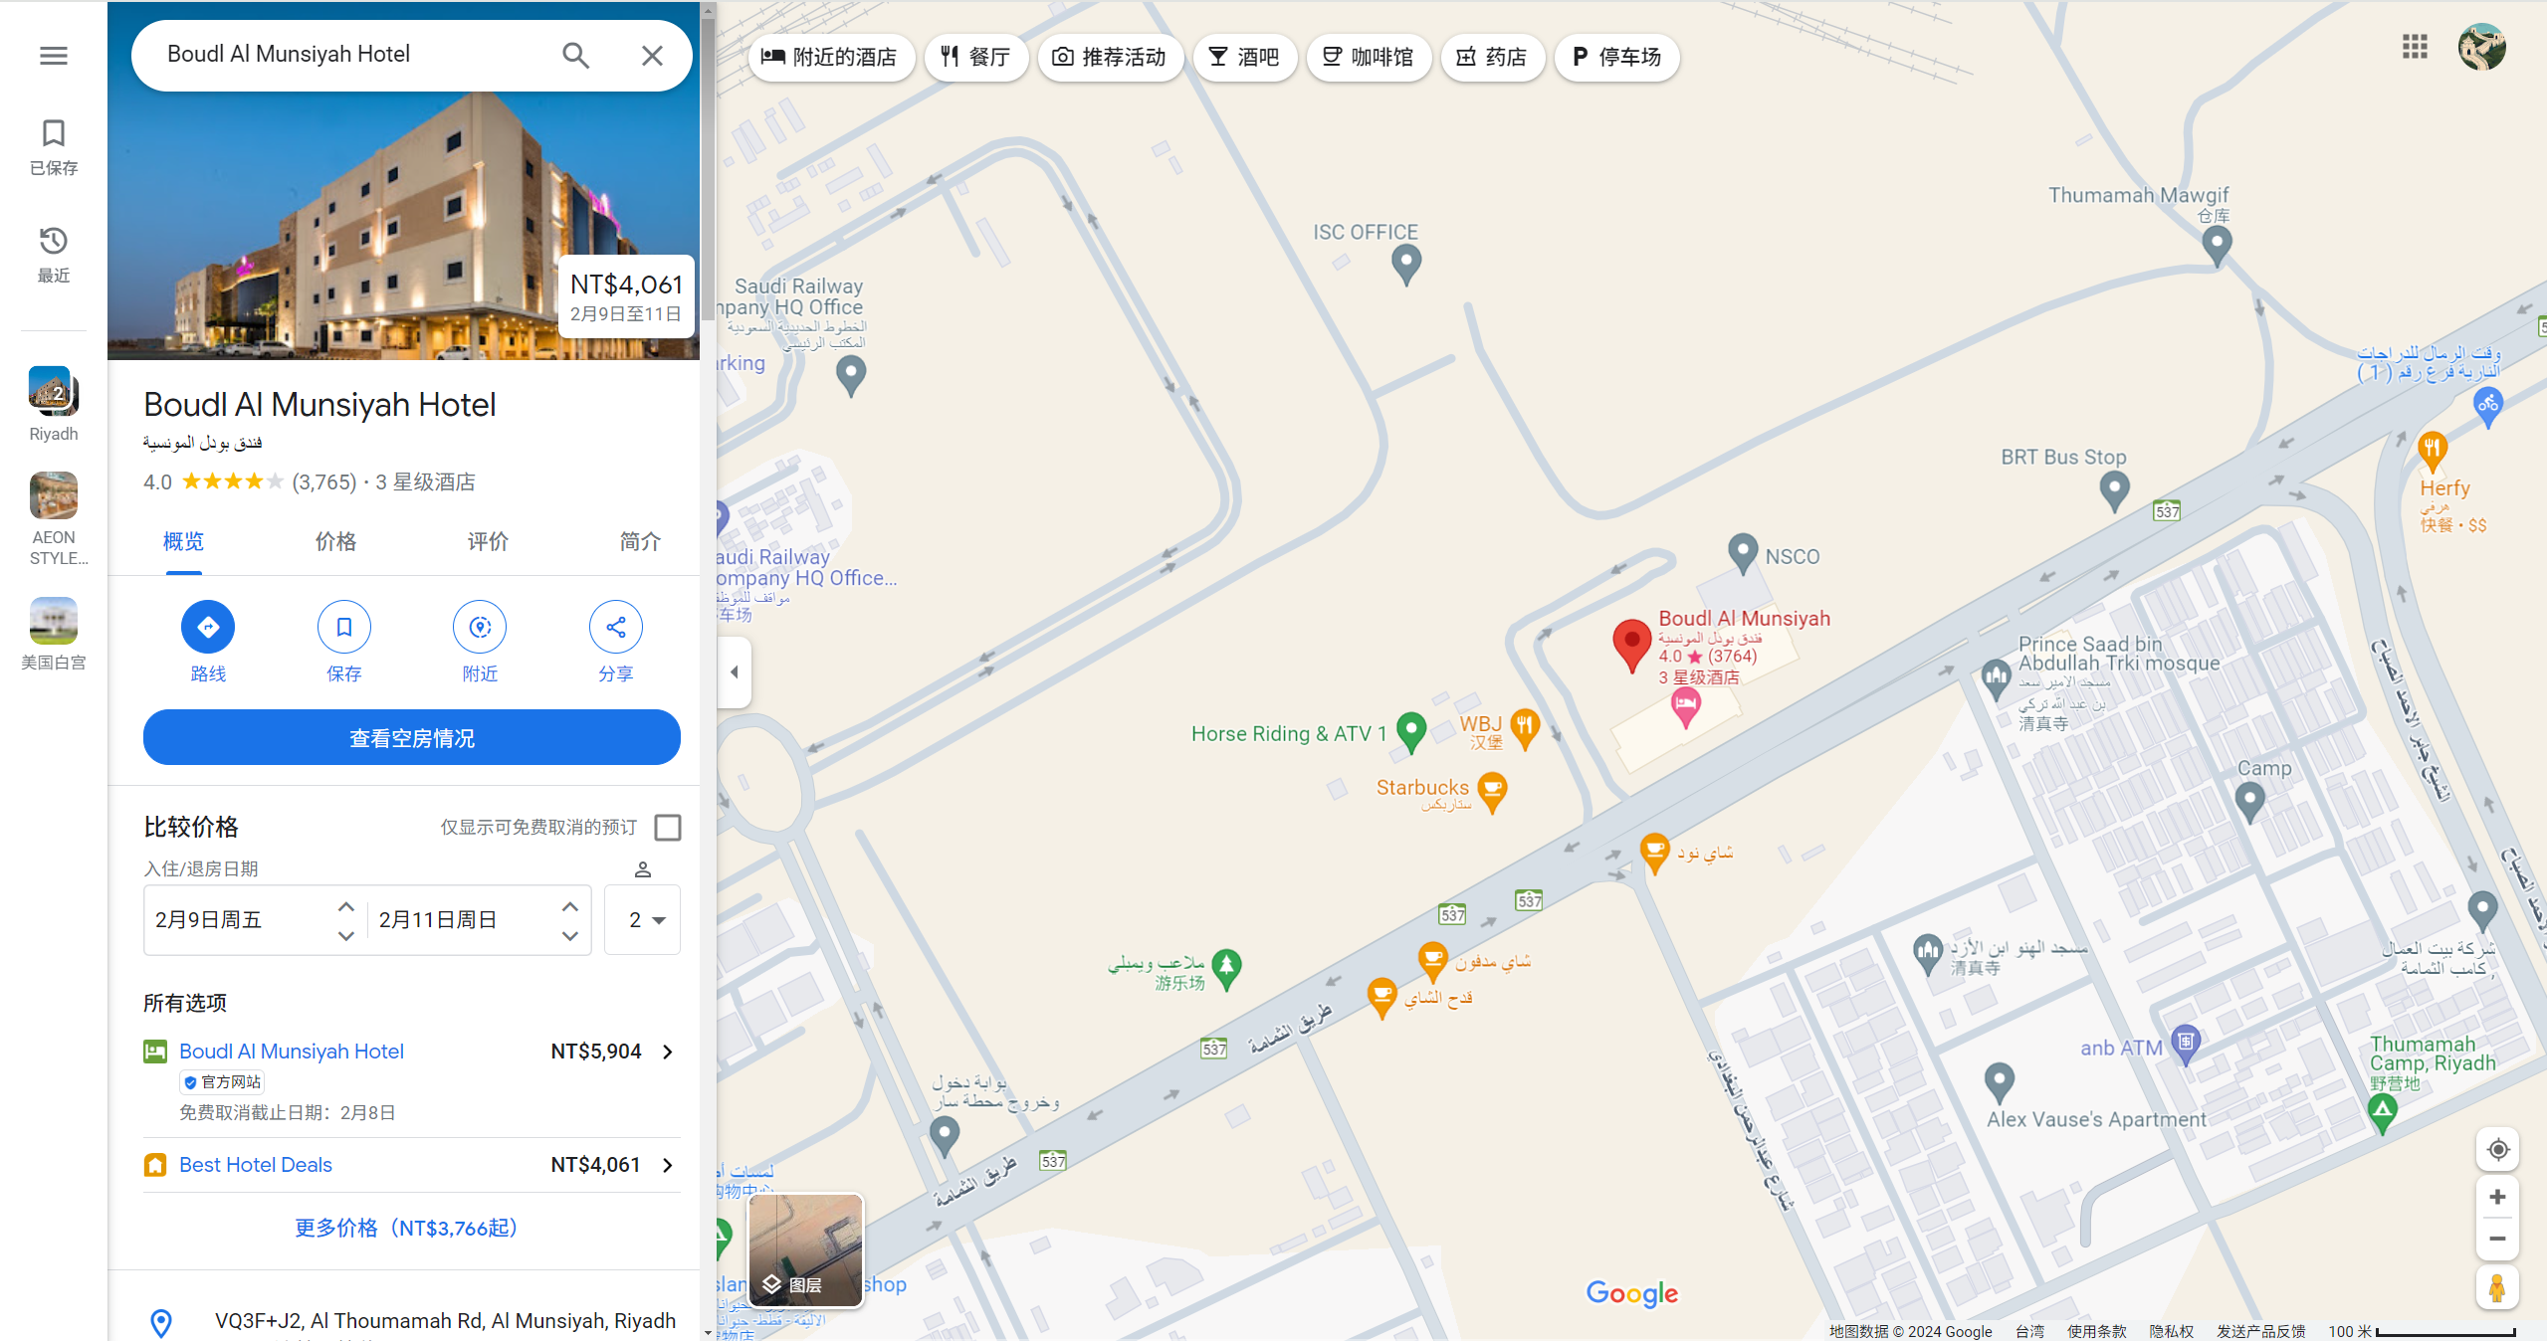
Task: Click the 分享 share icon
Action: pyautogui.click(x=615, y=627)
